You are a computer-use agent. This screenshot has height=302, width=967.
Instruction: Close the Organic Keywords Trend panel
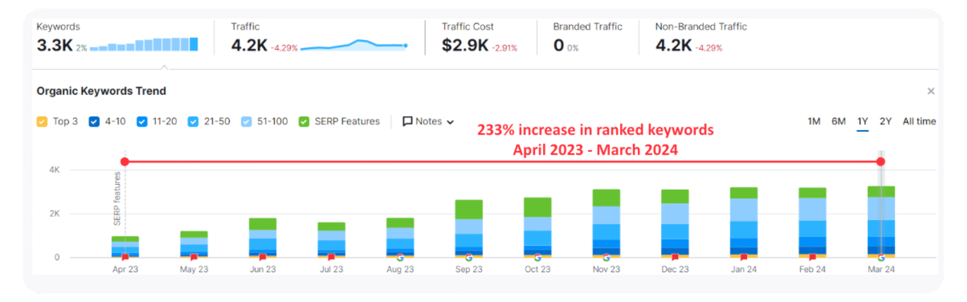click(x=931, y=91)
